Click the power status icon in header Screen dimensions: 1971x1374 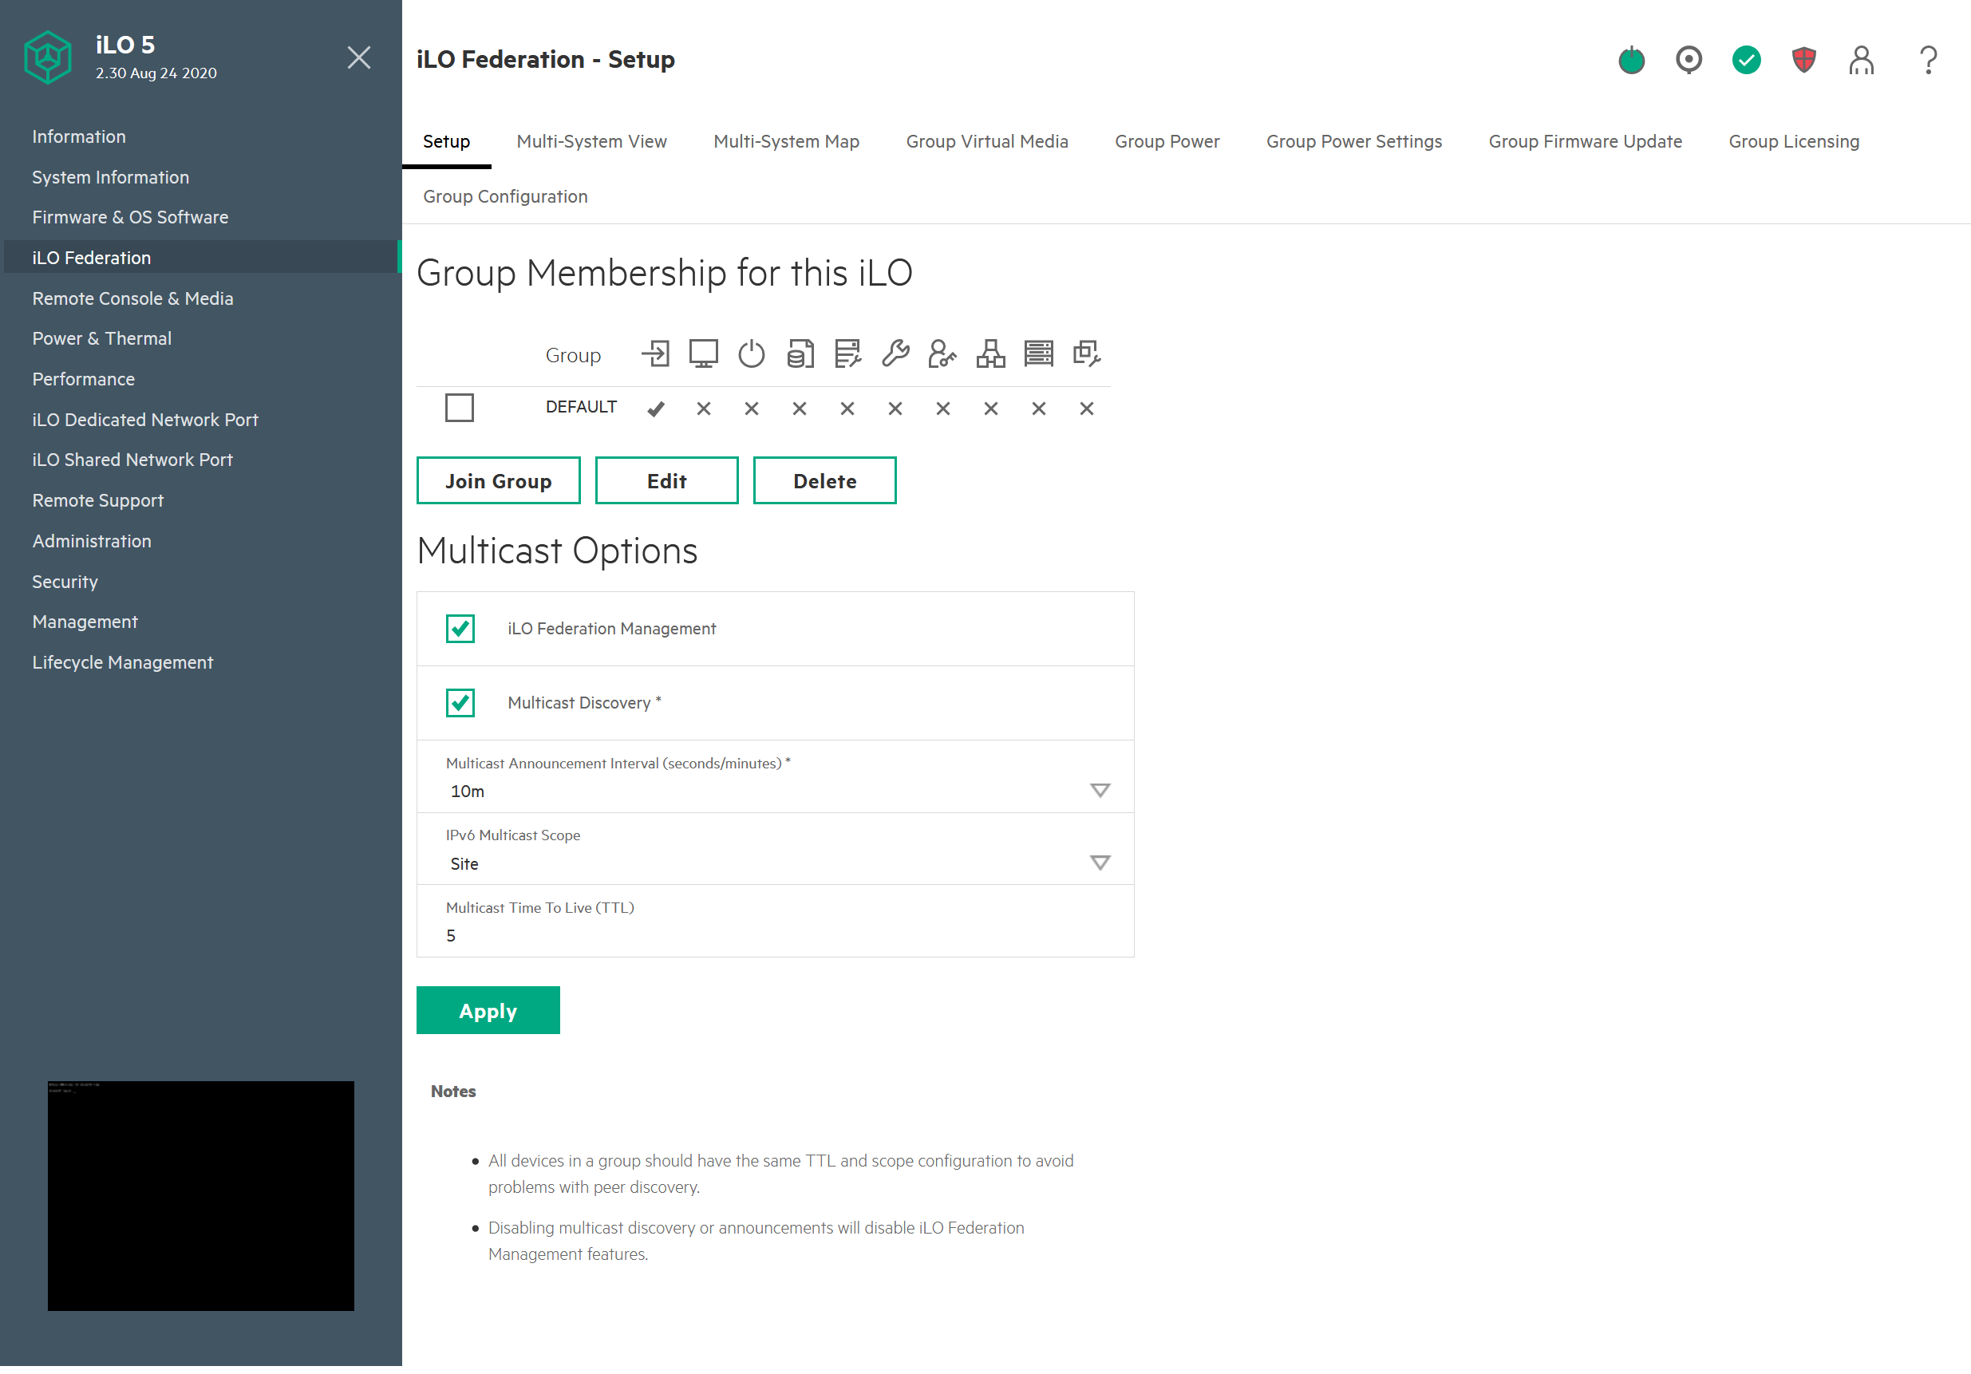(1631, 60)
